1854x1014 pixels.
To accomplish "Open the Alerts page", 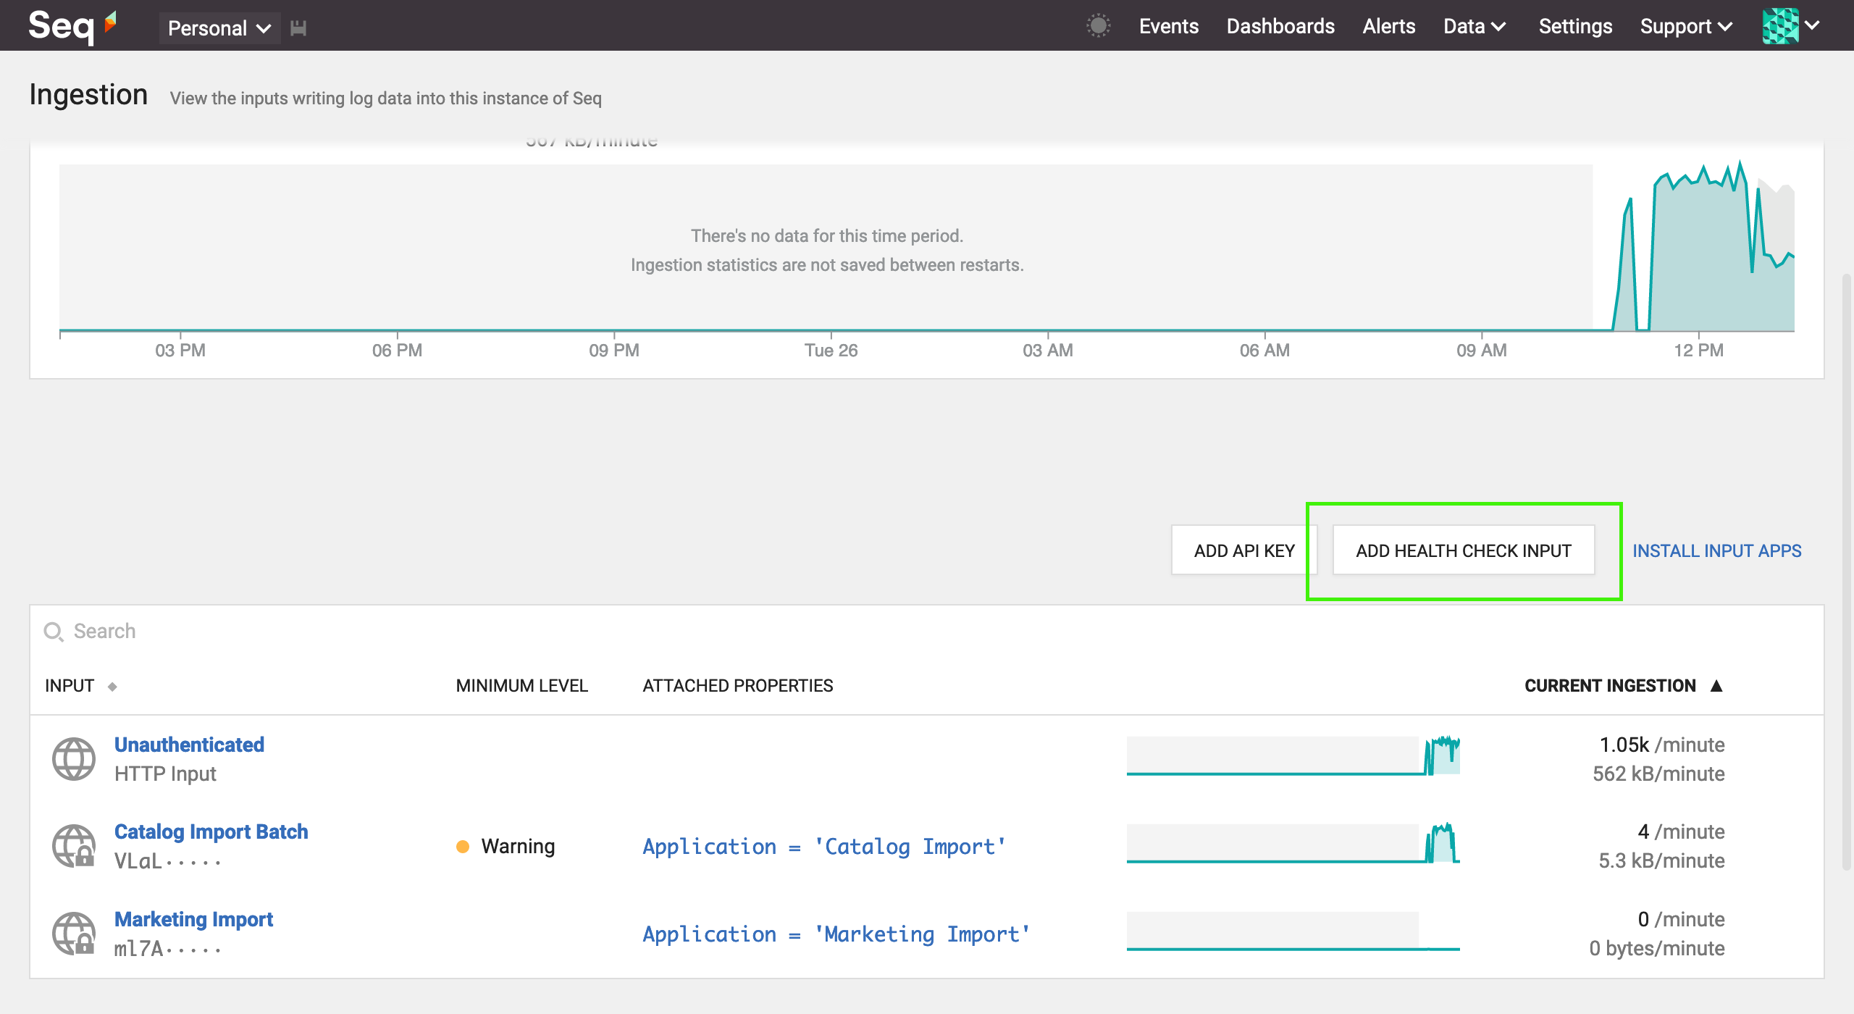I will click(x=1388, y=26).
